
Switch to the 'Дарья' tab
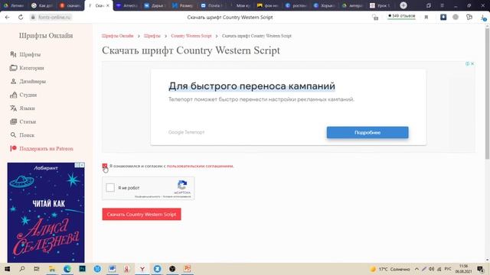[x=155, y=5]
